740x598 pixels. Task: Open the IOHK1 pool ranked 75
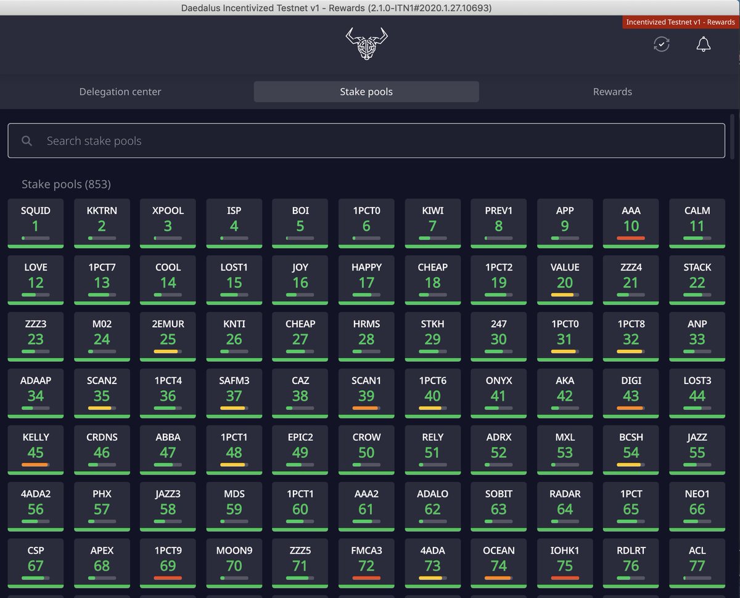pos(565,563)
